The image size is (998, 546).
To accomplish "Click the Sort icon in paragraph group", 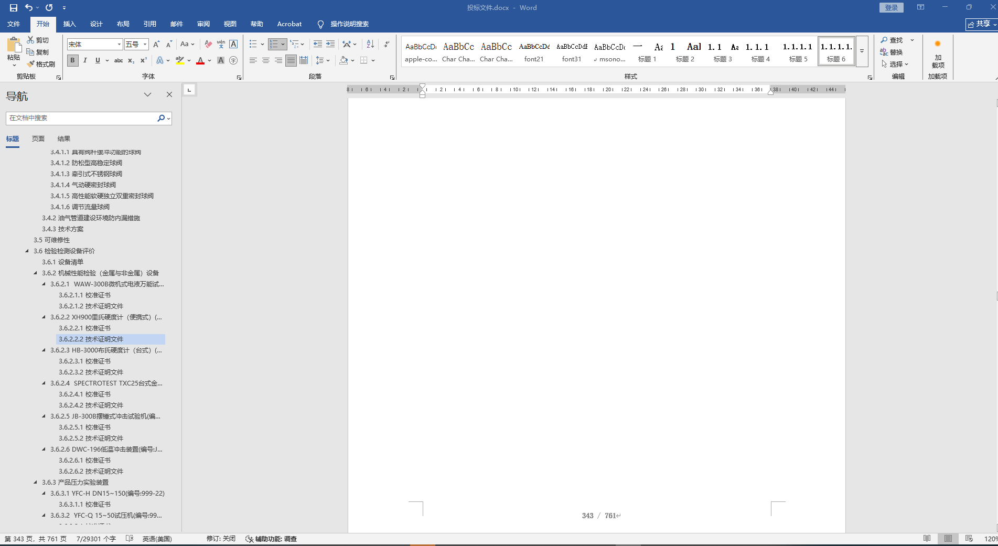I will [370, 44].
